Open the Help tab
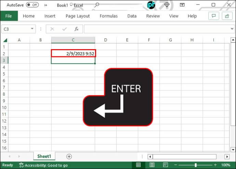The height and width of the screenshot is (169, 236). point(192,16)
